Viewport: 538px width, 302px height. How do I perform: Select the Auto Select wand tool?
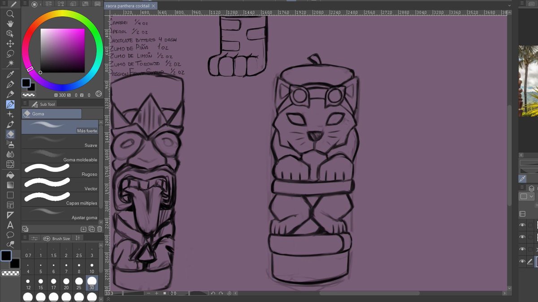click(x=10, y=63)
